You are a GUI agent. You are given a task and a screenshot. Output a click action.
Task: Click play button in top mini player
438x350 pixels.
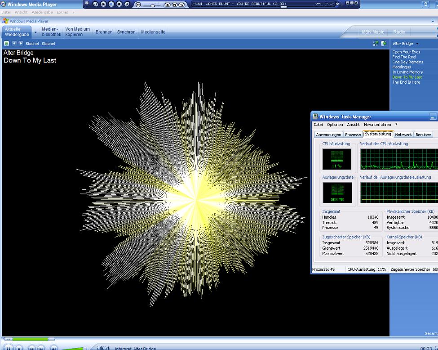pyautogui.click(x=103, y=4)
